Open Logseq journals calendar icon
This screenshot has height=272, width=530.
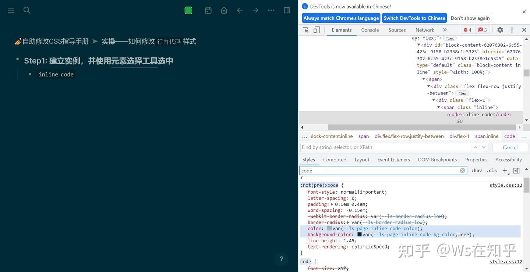pyautogui.click(x=208, y=10)
